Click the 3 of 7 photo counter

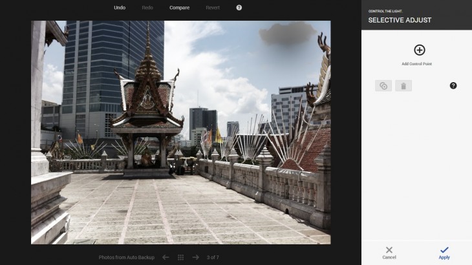pyautogui.click(x=213, y=257)
